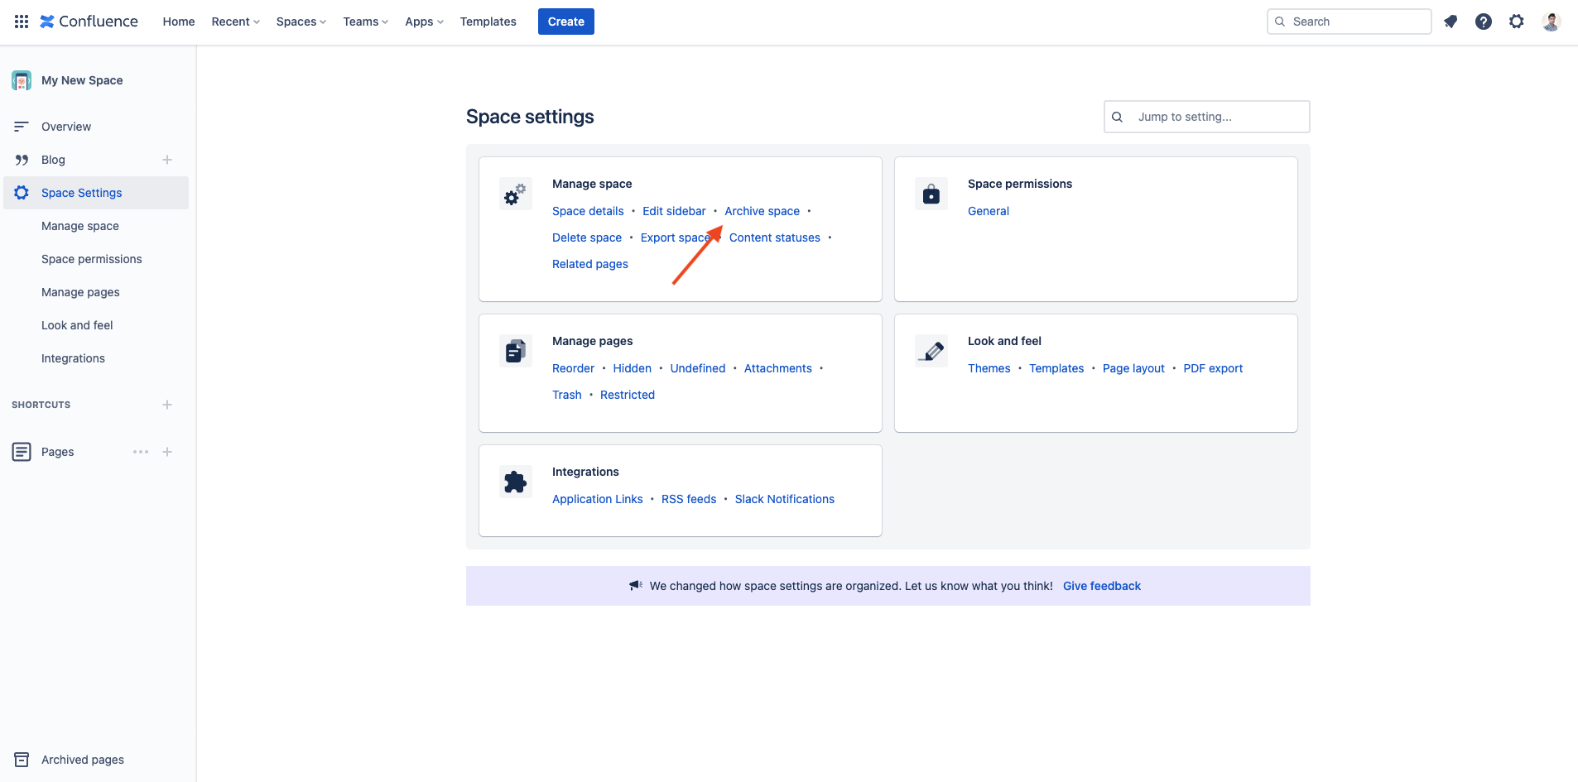
Task: Go to Home in the top navigation
Action: pyautogui.click(x=178, y=21)
